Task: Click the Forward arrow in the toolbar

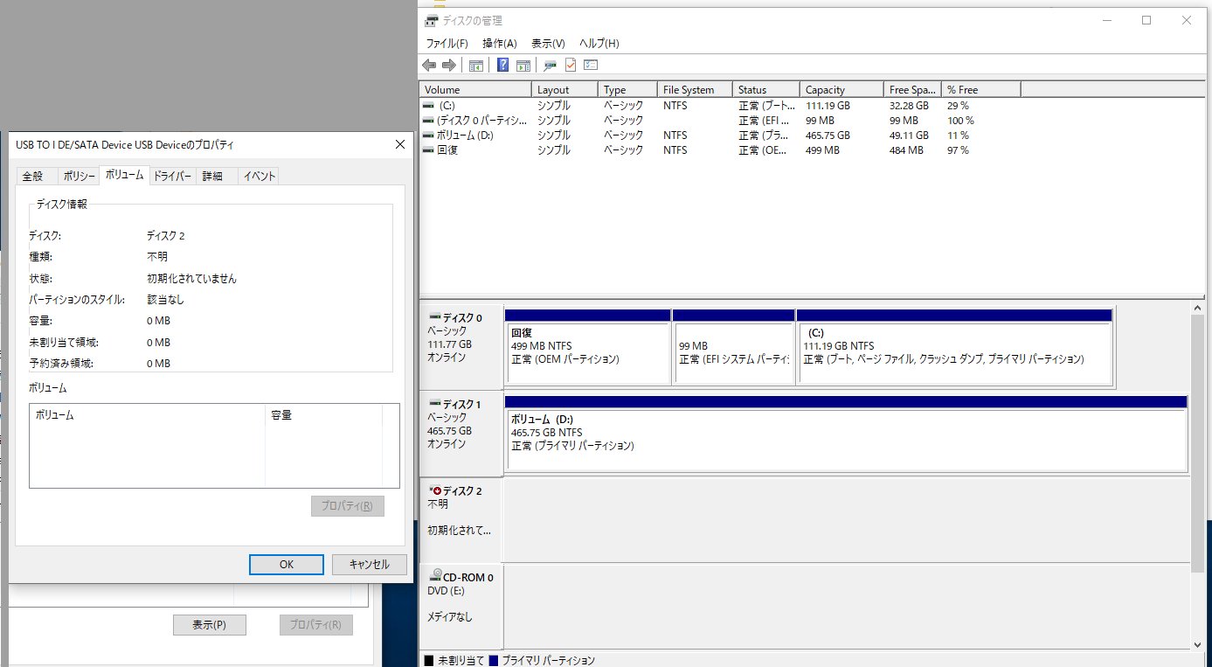Action: pos(449,66)
